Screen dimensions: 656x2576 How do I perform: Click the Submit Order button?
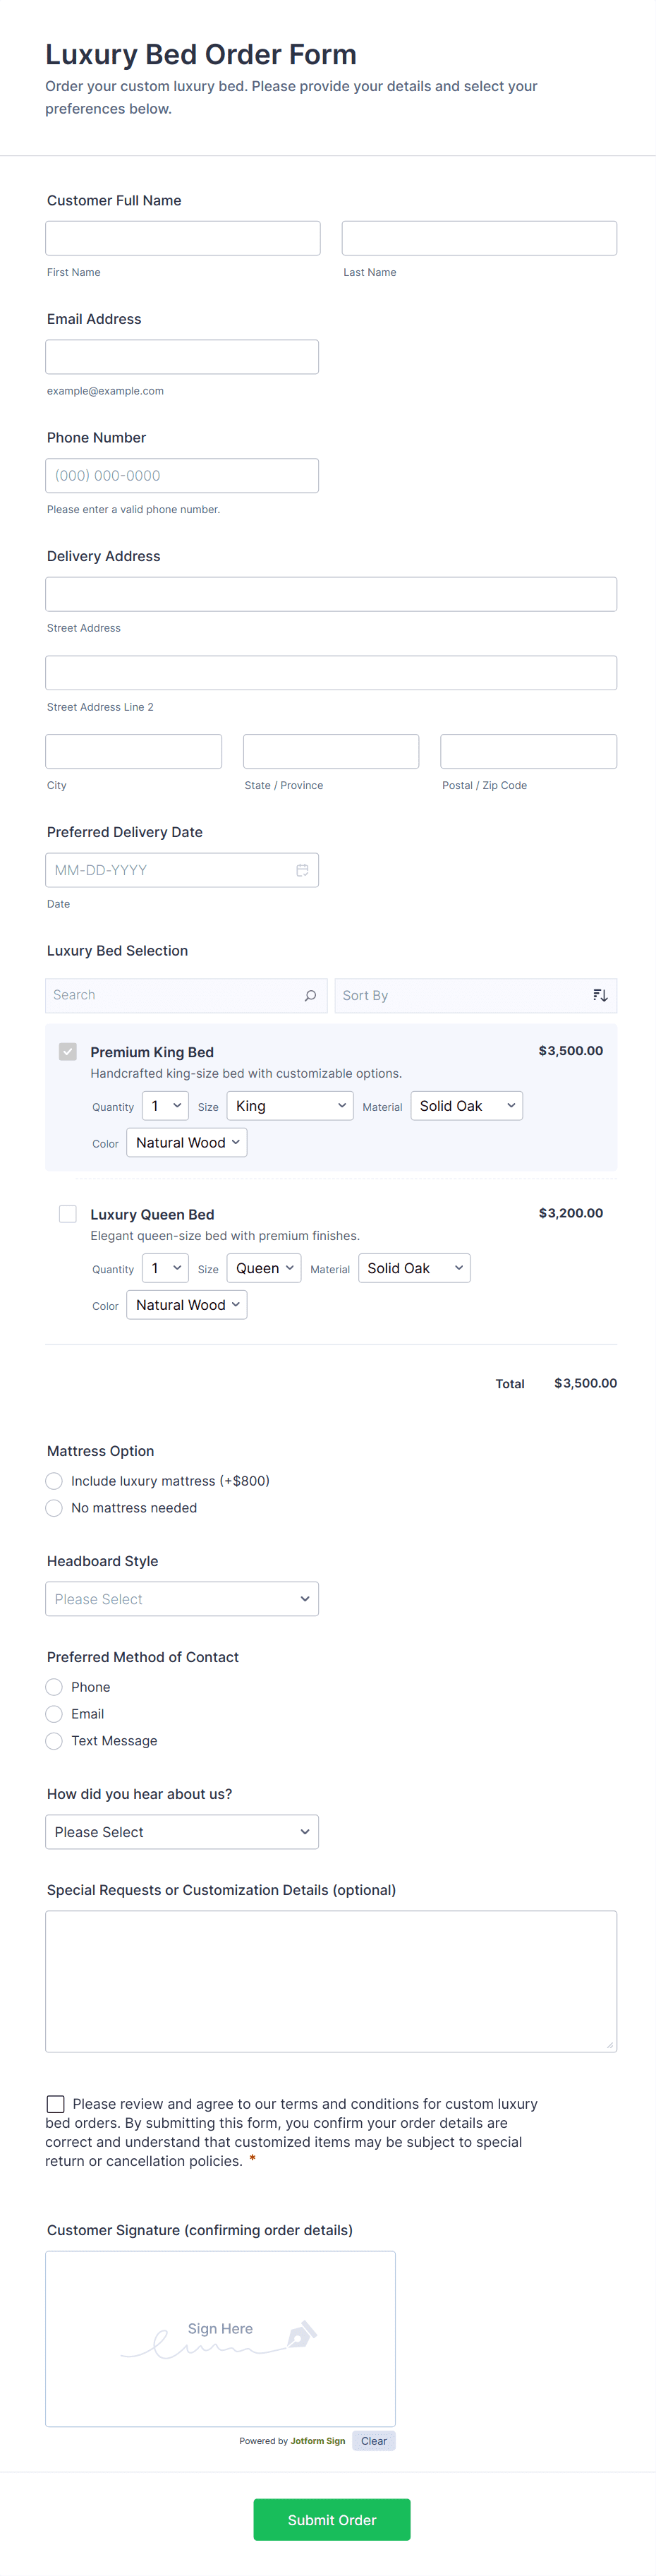pos(332,2519)
